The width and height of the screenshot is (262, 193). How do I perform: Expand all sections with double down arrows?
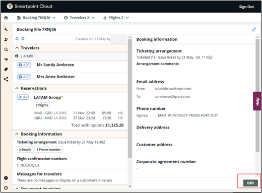tap(23, 39)
